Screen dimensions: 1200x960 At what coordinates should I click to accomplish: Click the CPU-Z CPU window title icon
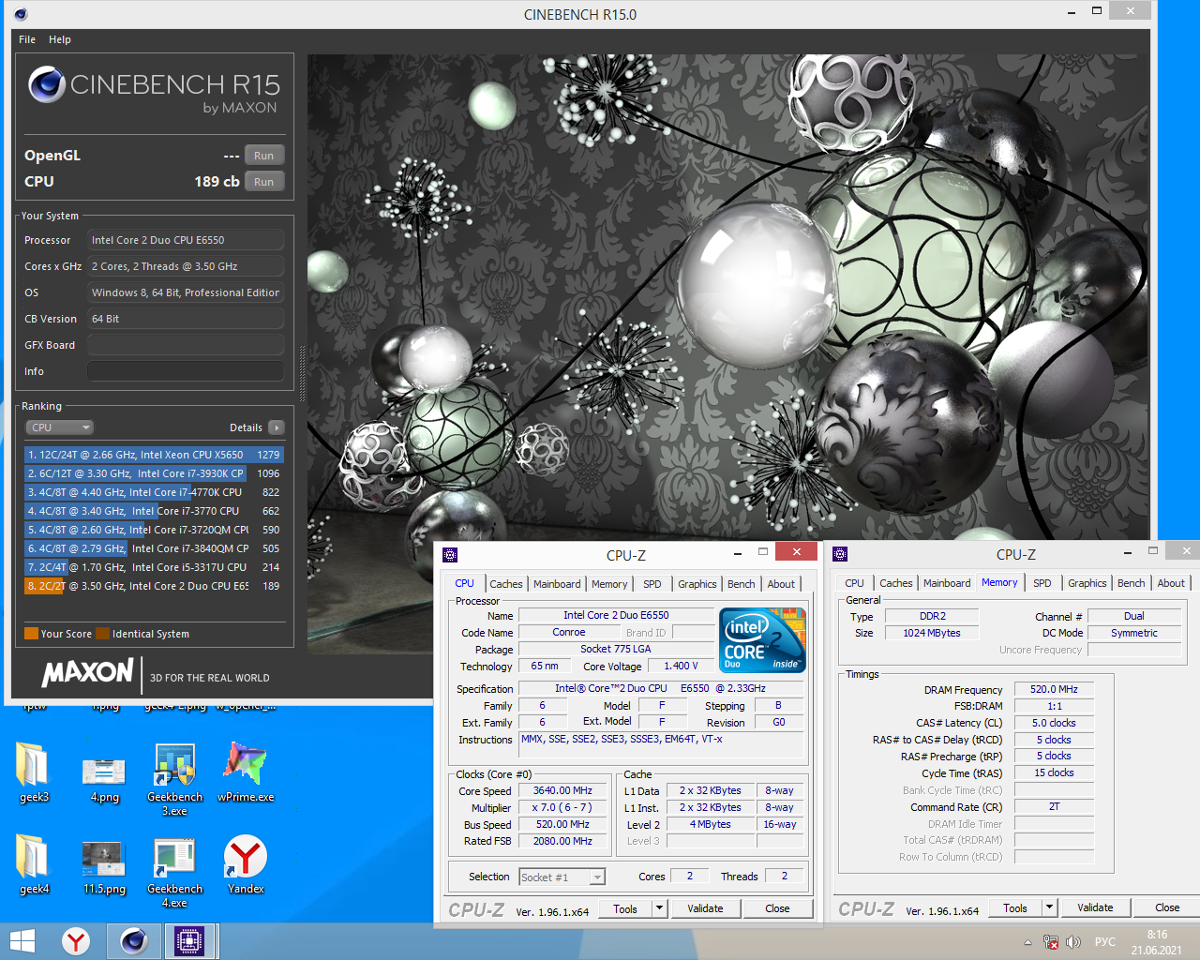pos(450,555)
